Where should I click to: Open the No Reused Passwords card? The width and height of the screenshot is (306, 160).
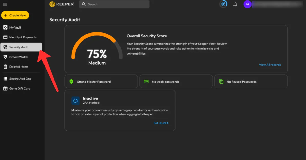(251, 82)
